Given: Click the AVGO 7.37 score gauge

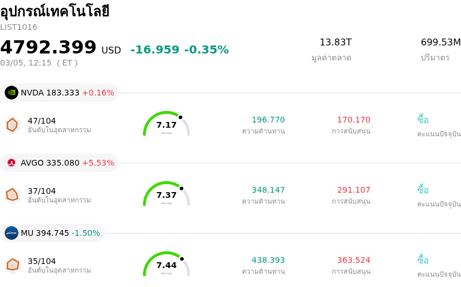Looking at the screenshot, I should [x=167, y=194].
